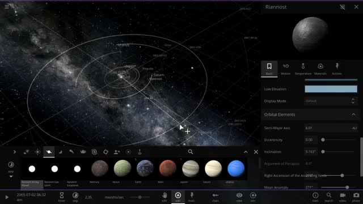Expand the add panel left chevron
Viewport: 363px width, 204px height.
(x=15, y=152)
